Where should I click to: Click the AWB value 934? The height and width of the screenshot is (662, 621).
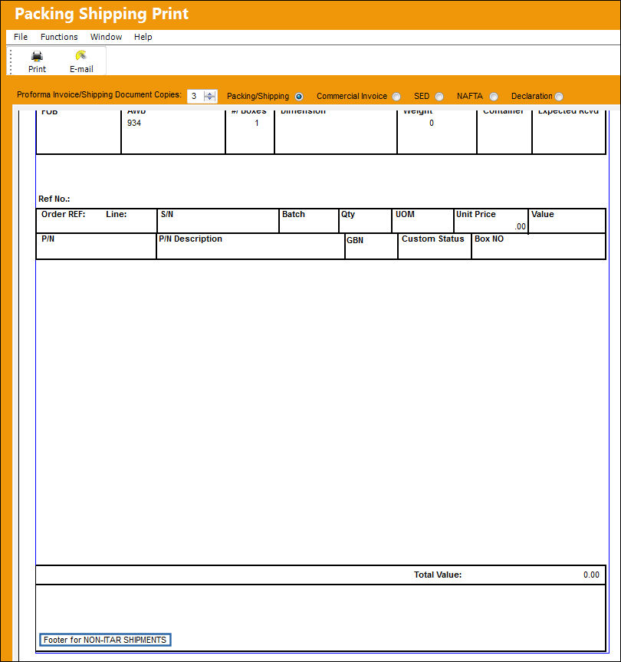[x=134, y=123]
